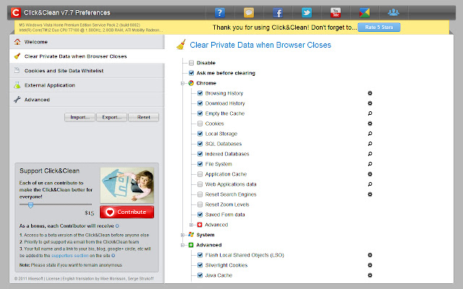The image size is (463, 289).
Task: View cache with Empty the Cache magnifier
Action: pyautogui.click(x=370, y=113)
